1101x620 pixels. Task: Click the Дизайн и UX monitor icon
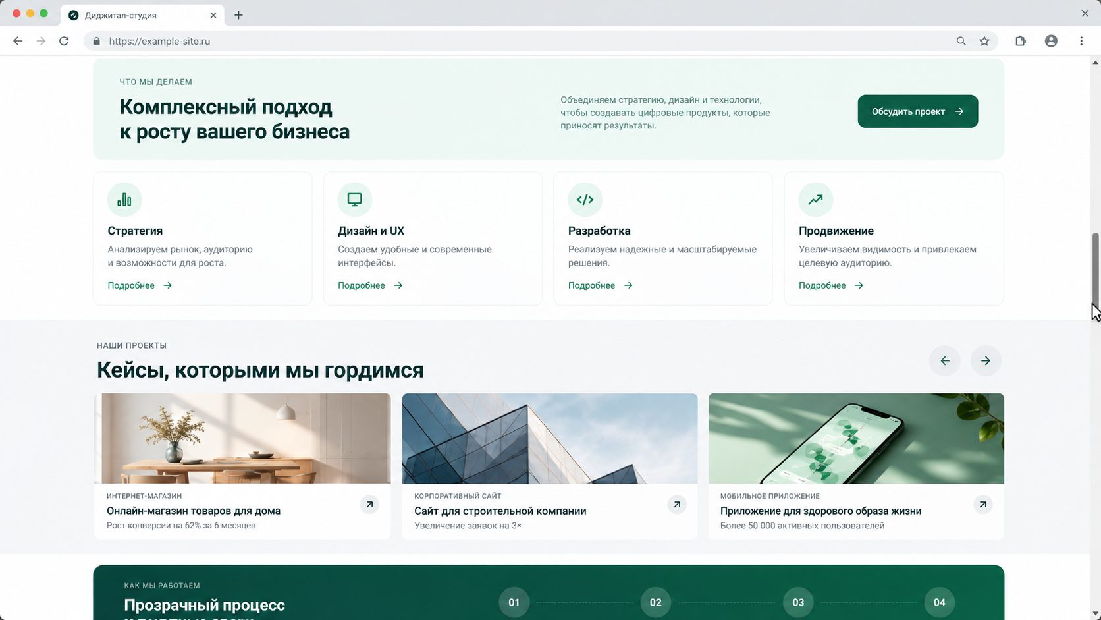pos(355,200)
